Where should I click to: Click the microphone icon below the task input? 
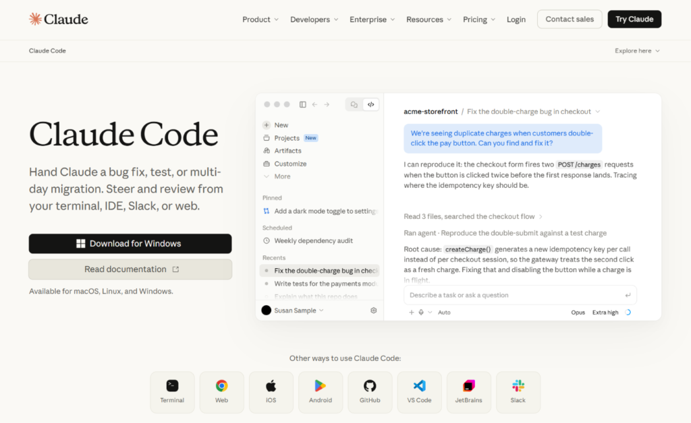point(421,313)
